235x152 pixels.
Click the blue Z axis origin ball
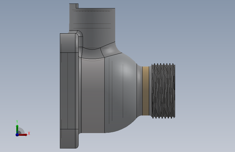(17, 135)
